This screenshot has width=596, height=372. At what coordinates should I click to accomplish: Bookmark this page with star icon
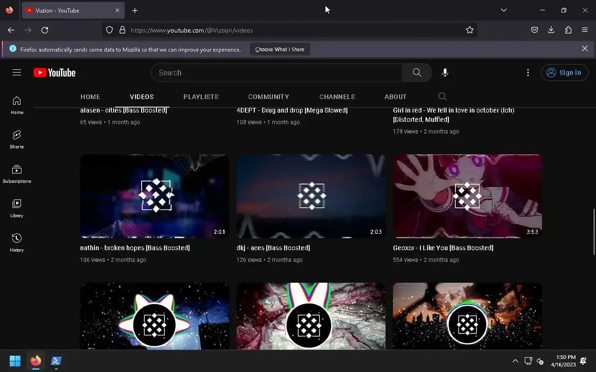point(470,30)
